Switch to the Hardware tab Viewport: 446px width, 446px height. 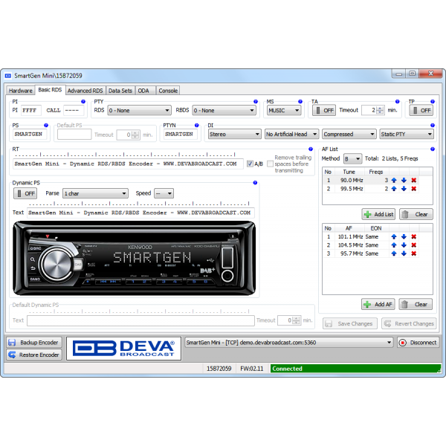tap(21, 91)
